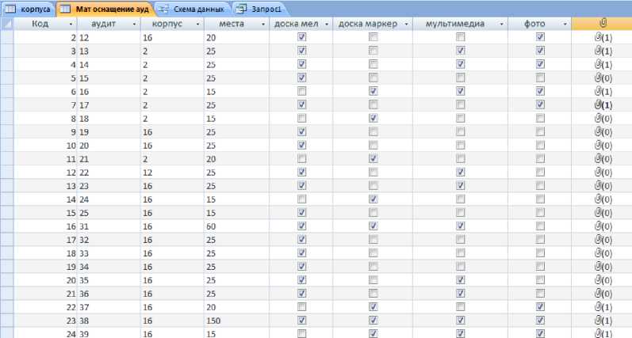
Task: Select the Мат оснащение ауд tab
Action: (x=105, y=9)
